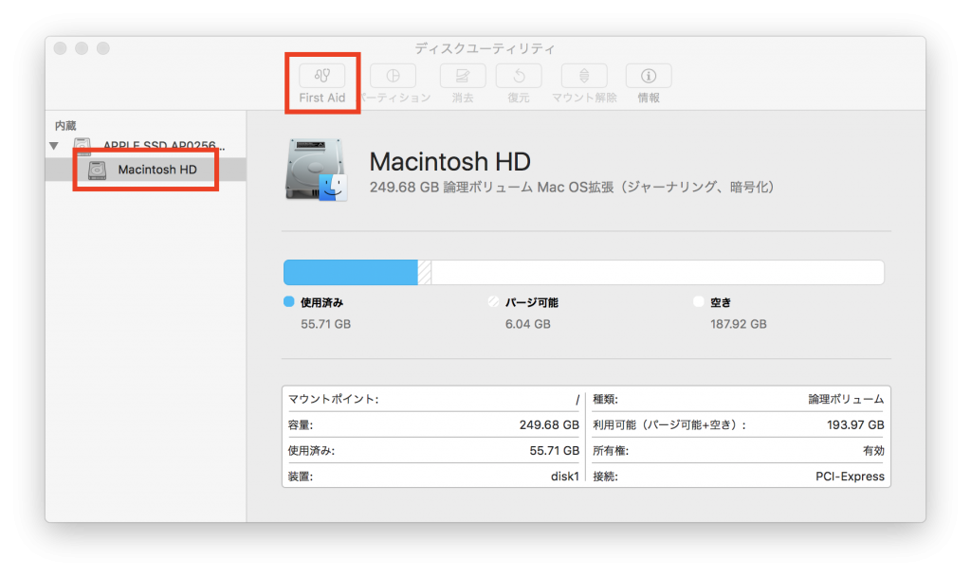The height and width of the screenshot is (576, 971).
Task: Click the blue 使用済み legend dot
Action: point(288,301)
